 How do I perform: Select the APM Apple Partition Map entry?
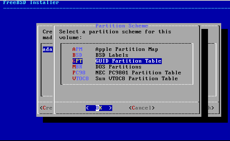pos(115,49)
